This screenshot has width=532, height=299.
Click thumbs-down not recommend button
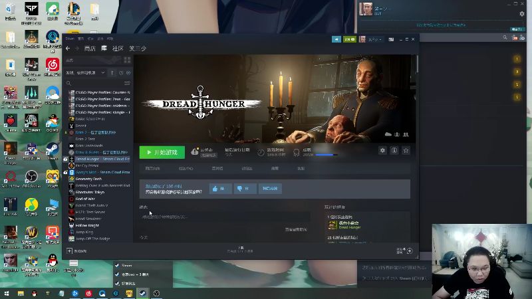pyautogui.click(x=245, y=189)
